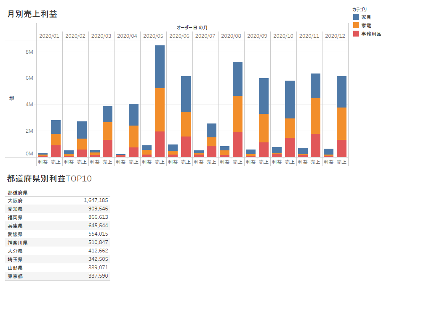Click blue segment of 2020/08 売上 bar
The width and height of the screenshot is (421, 336).
(x=237, y=79)
